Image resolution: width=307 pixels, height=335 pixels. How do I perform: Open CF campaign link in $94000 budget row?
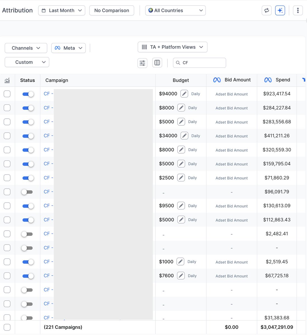click(x=48, y=94)
